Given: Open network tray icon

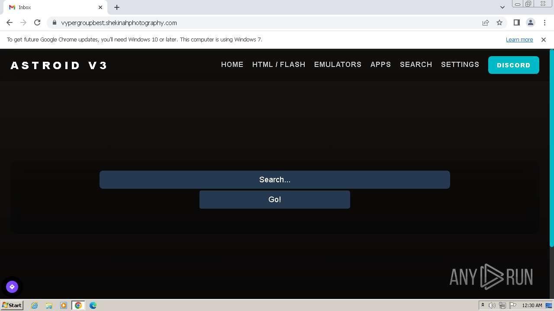Looking at the screenshot, I should coord(502,305).
